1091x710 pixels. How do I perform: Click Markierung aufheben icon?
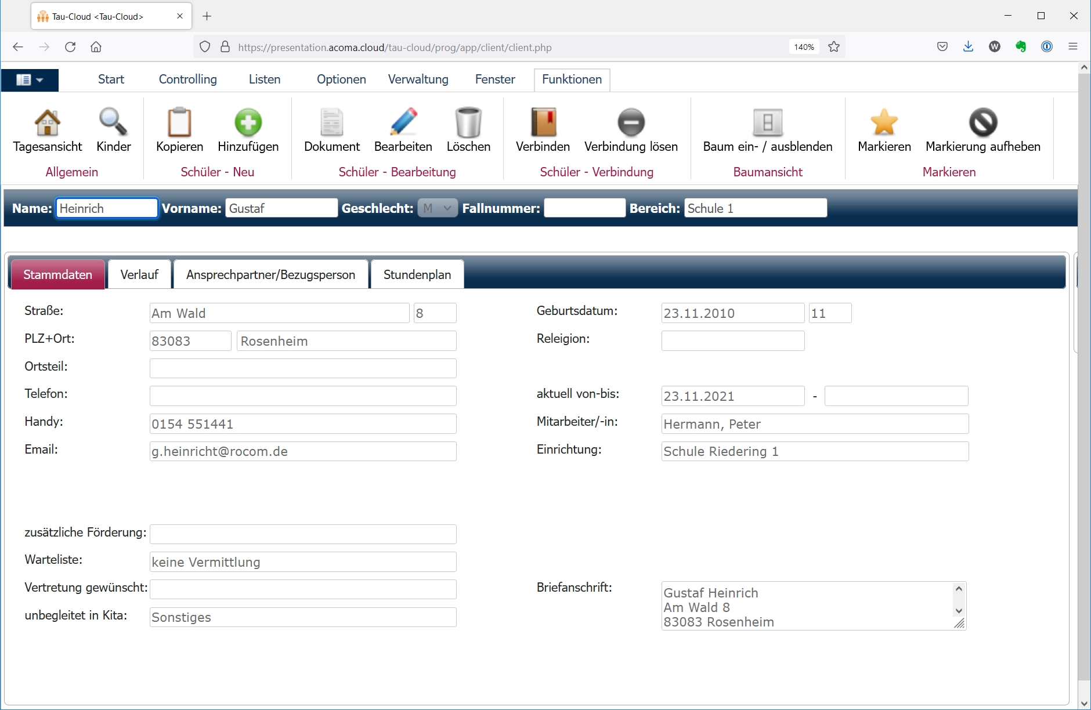982,123
